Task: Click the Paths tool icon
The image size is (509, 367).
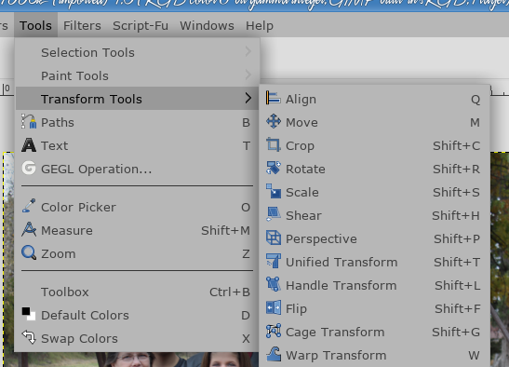Action: [29, 122]
